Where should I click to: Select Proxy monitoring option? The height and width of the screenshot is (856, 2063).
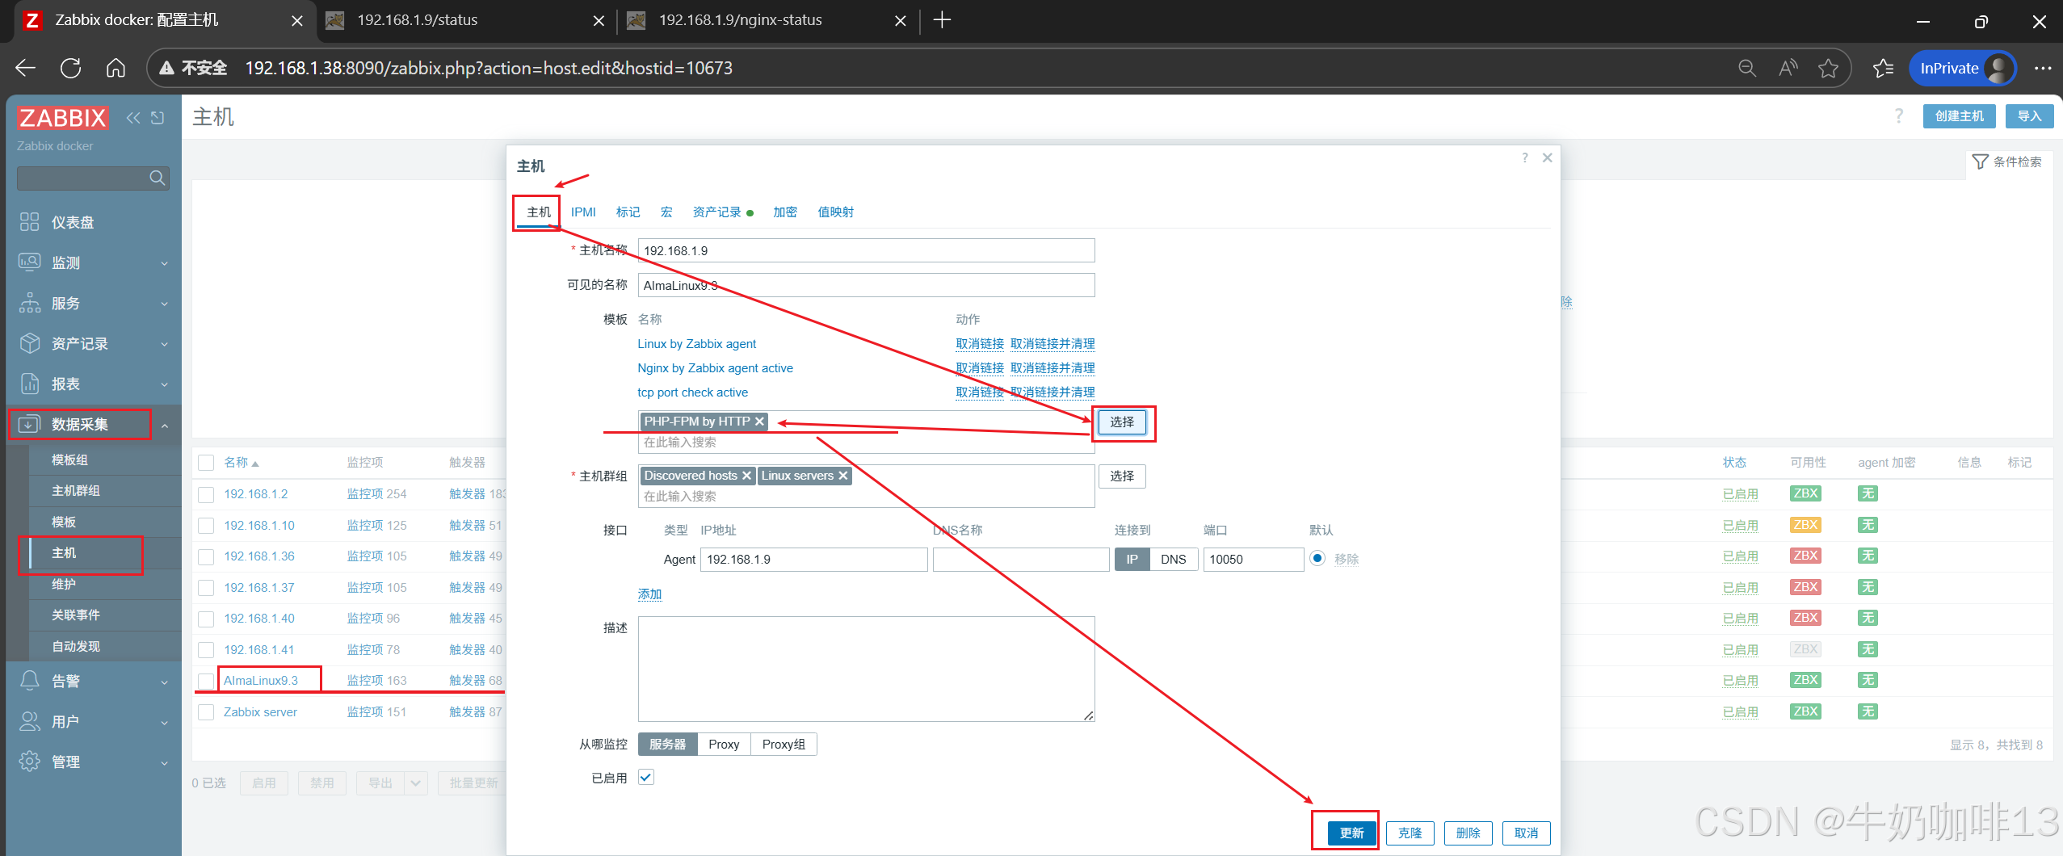pyautogui.click(x=724, y=744)
